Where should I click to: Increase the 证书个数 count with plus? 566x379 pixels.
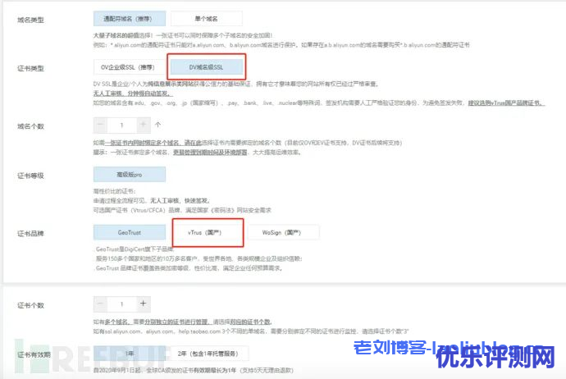coord(144,304)
